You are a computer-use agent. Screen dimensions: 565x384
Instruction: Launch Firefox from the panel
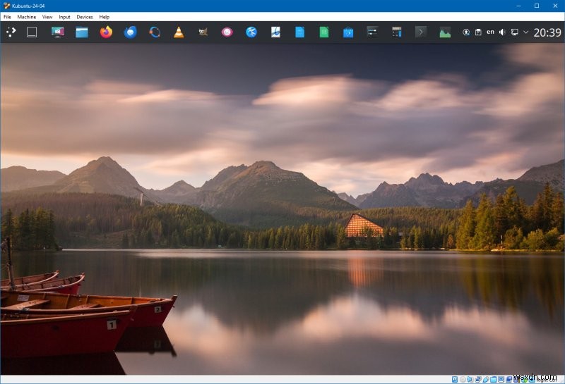106,32
